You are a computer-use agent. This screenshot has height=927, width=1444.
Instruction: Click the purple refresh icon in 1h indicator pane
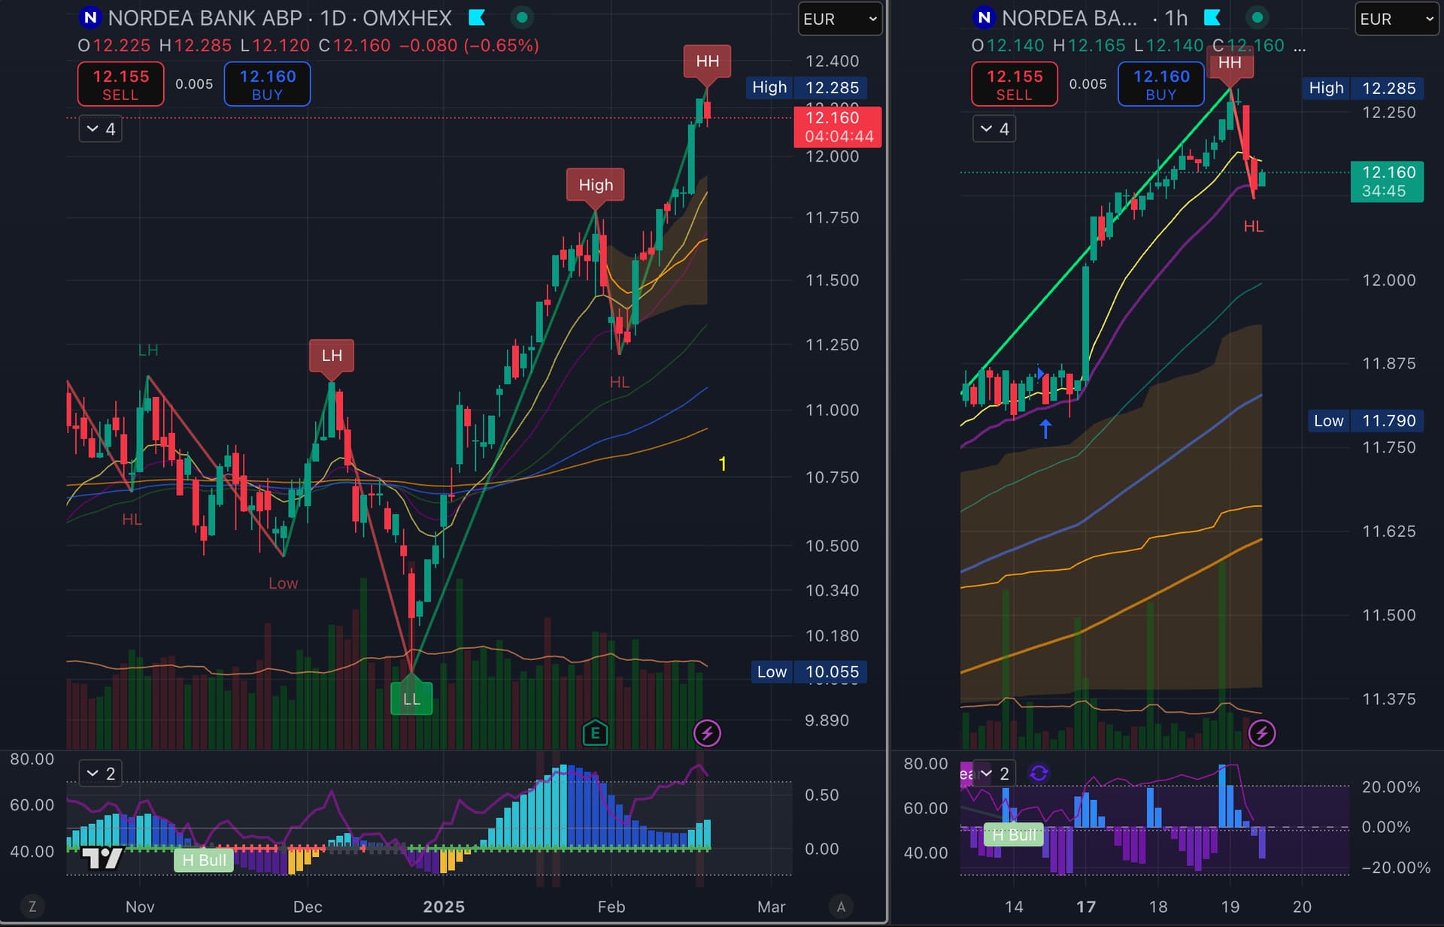(x=1039, y=773)
